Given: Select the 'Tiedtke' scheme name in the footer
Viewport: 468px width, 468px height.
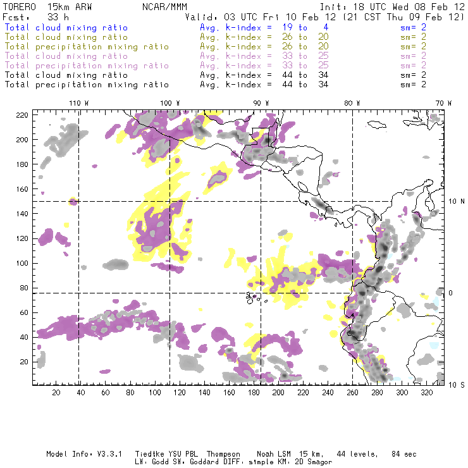Looking at the screenshot, I should coord(149,454).
